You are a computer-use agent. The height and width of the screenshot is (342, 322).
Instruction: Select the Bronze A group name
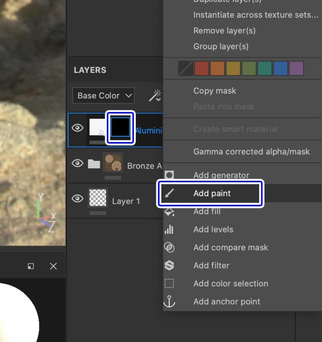click(x=145, y=166)
